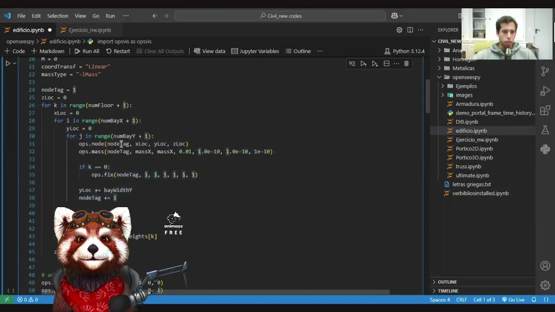
Task: Open Run and Debug activity icon
Action: coord(545,91)
